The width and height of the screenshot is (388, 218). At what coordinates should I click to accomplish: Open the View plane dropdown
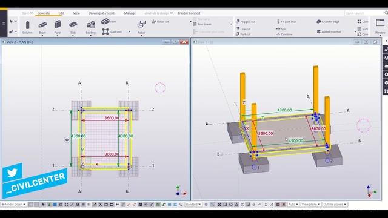pyautogui.click(x=310, y=205)
